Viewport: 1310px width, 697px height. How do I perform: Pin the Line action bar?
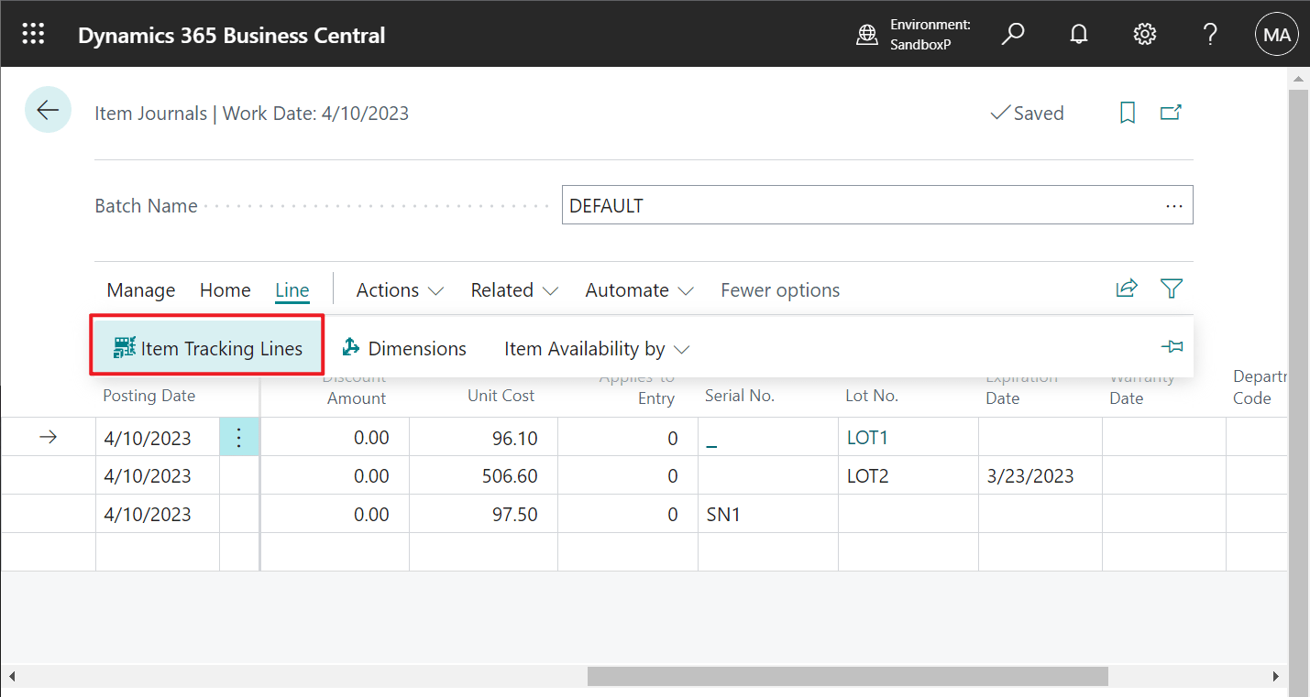pos(1172,346)
